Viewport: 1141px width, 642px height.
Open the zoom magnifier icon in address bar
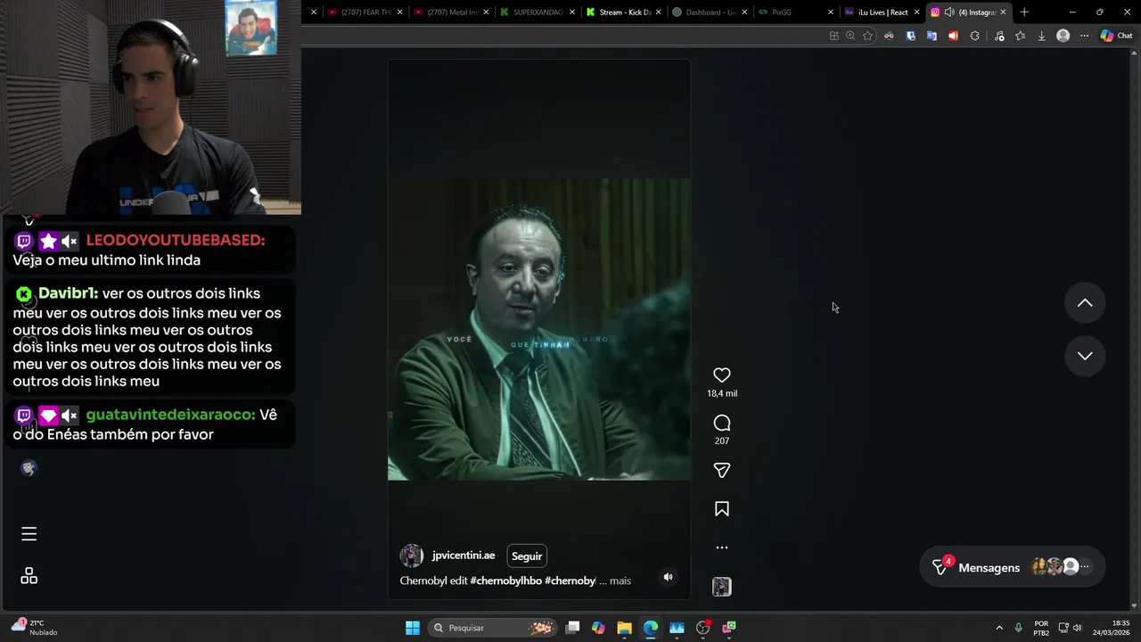coord(850,36)
